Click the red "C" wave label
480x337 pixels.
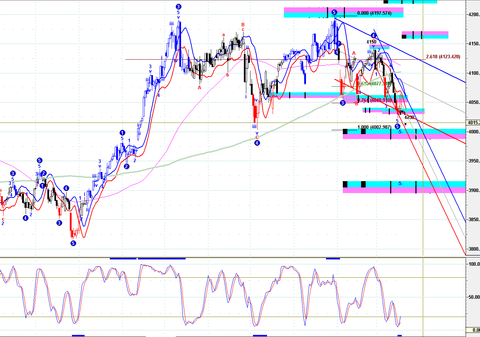point(257,137)
